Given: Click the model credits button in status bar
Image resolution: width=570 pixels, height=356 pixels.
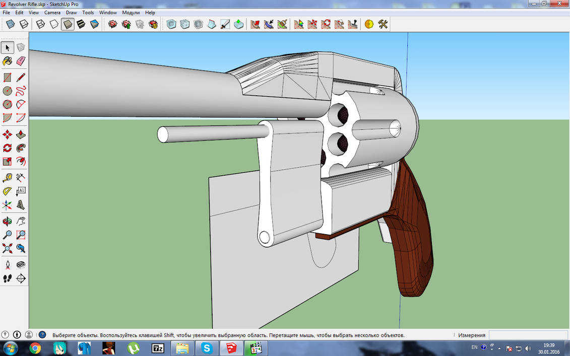Looking at the screenshot, I should click(17, 334).
